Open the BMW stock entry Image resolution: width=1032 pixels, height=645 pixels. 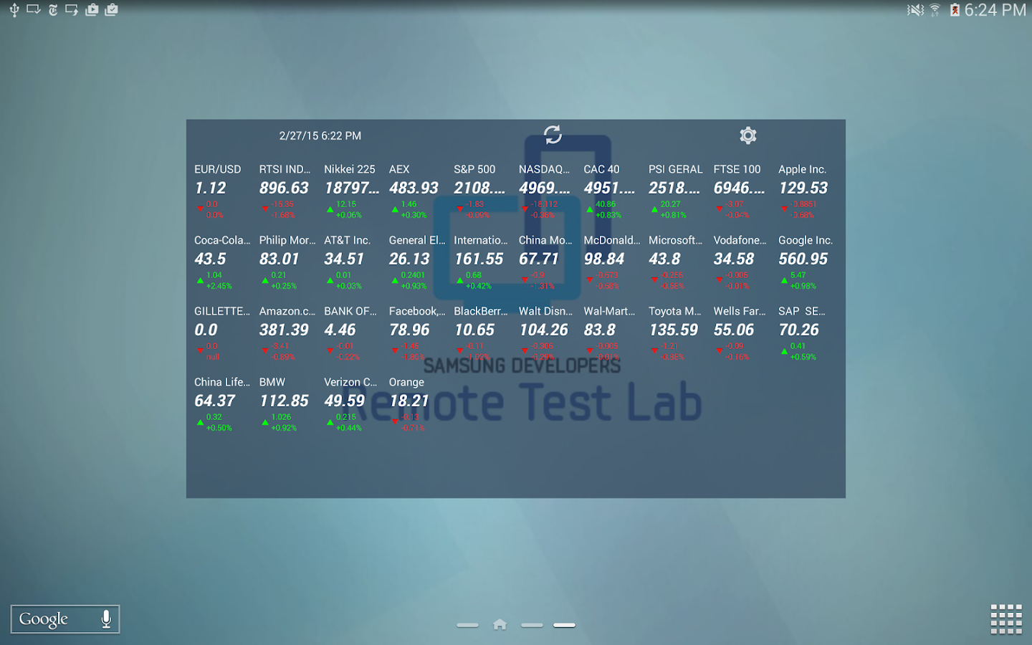click(x=286, y=404)
